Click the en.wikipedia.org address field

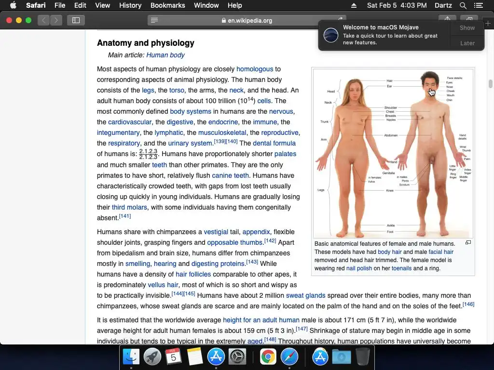(247, 20)
